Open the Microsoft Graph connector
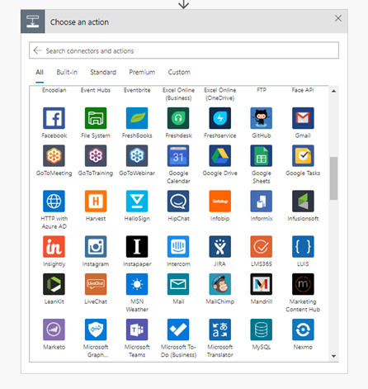 96,330
